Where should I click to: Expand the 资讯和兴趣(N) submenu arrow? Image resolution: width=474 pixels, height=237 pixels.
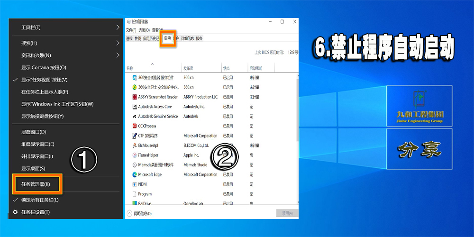point(118,55)
